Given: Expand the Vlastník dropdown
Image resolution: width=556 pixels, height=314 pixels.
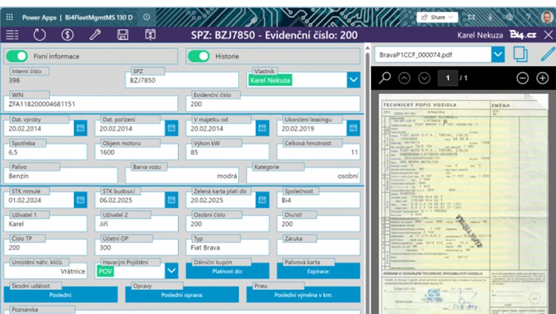Looking at the screenshot, I should point(353,80).
